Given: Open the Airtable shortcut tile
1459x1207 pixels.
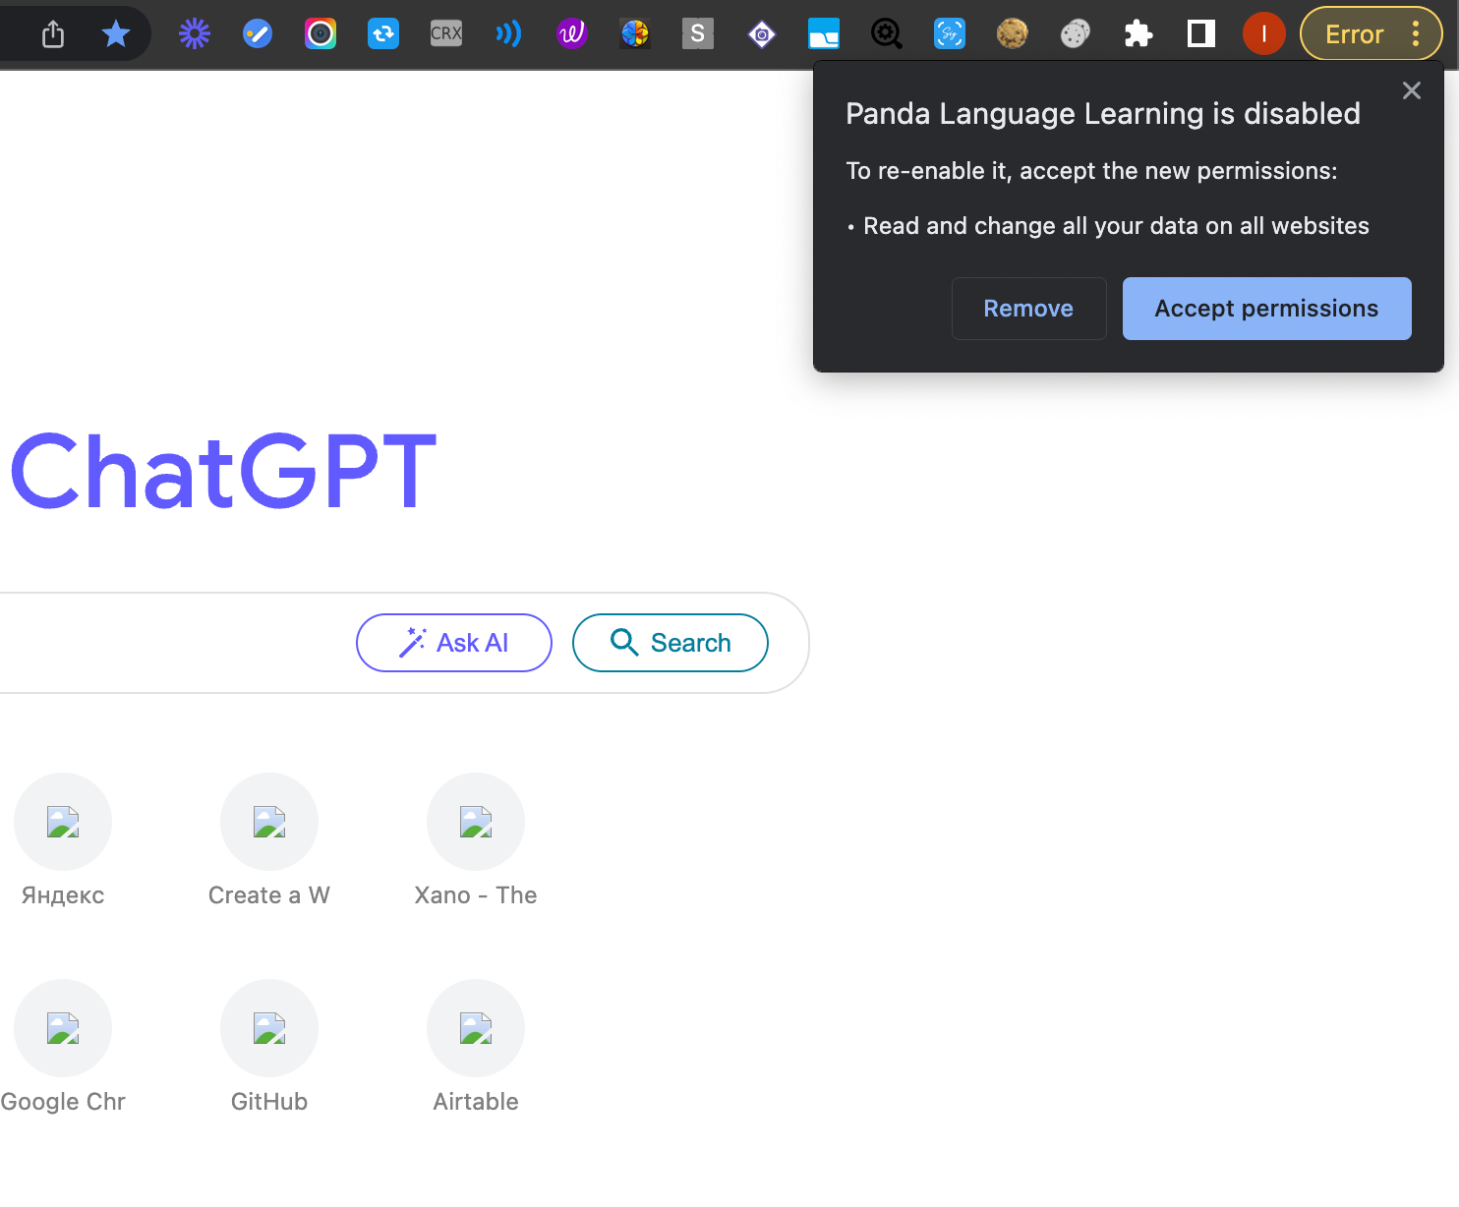Looking at the screenshot, I should tap(476, 1028).
